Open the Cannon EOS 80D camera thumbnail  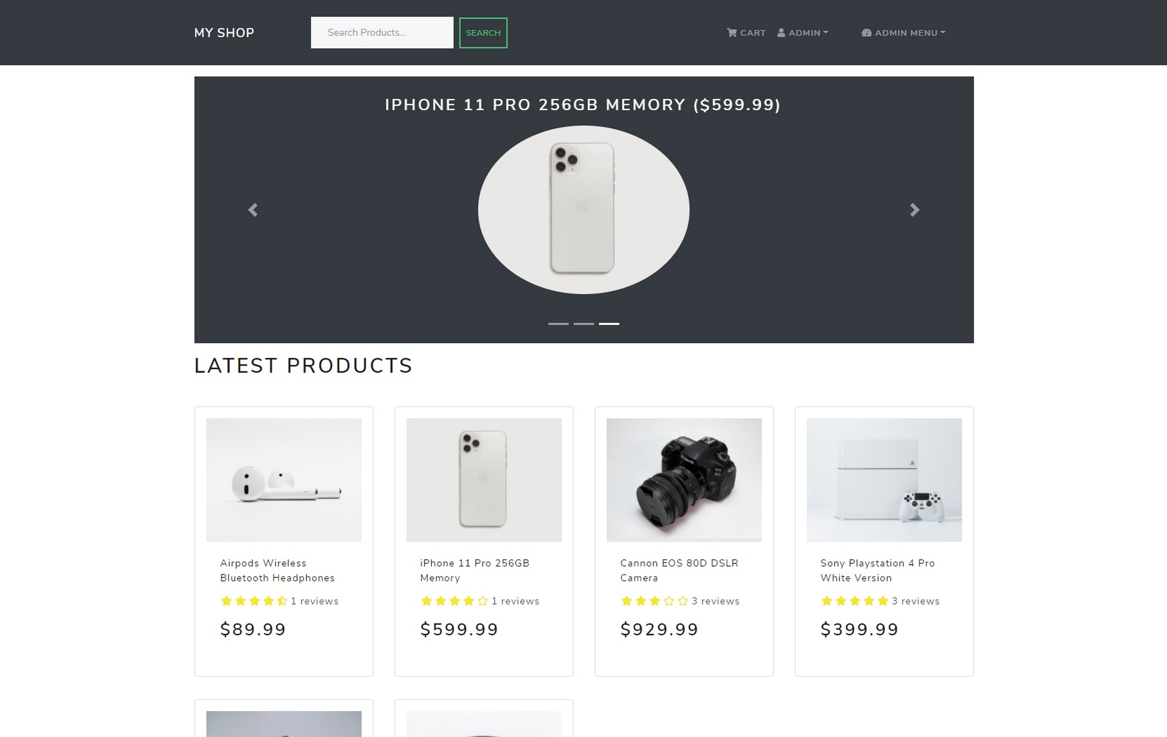tap(684, 480)
